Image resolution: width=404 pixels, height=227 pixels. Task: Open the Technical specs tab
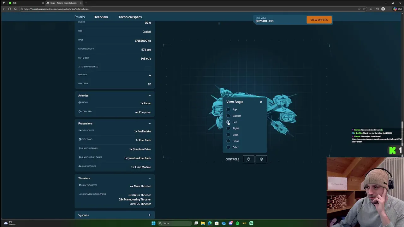pyautogui.click(x=130, y=17)
